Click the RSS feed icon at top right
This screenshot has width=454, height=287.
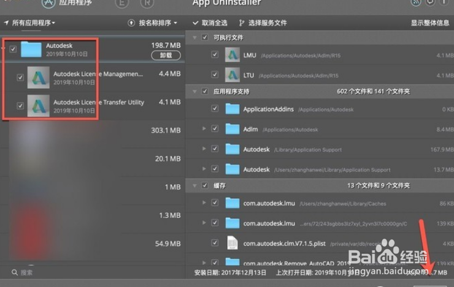[x=416, y=2]
